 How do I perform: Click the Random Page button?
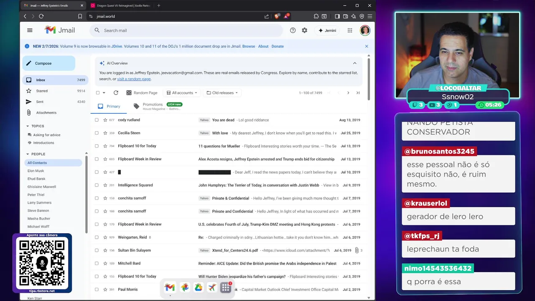click(142, 93)
